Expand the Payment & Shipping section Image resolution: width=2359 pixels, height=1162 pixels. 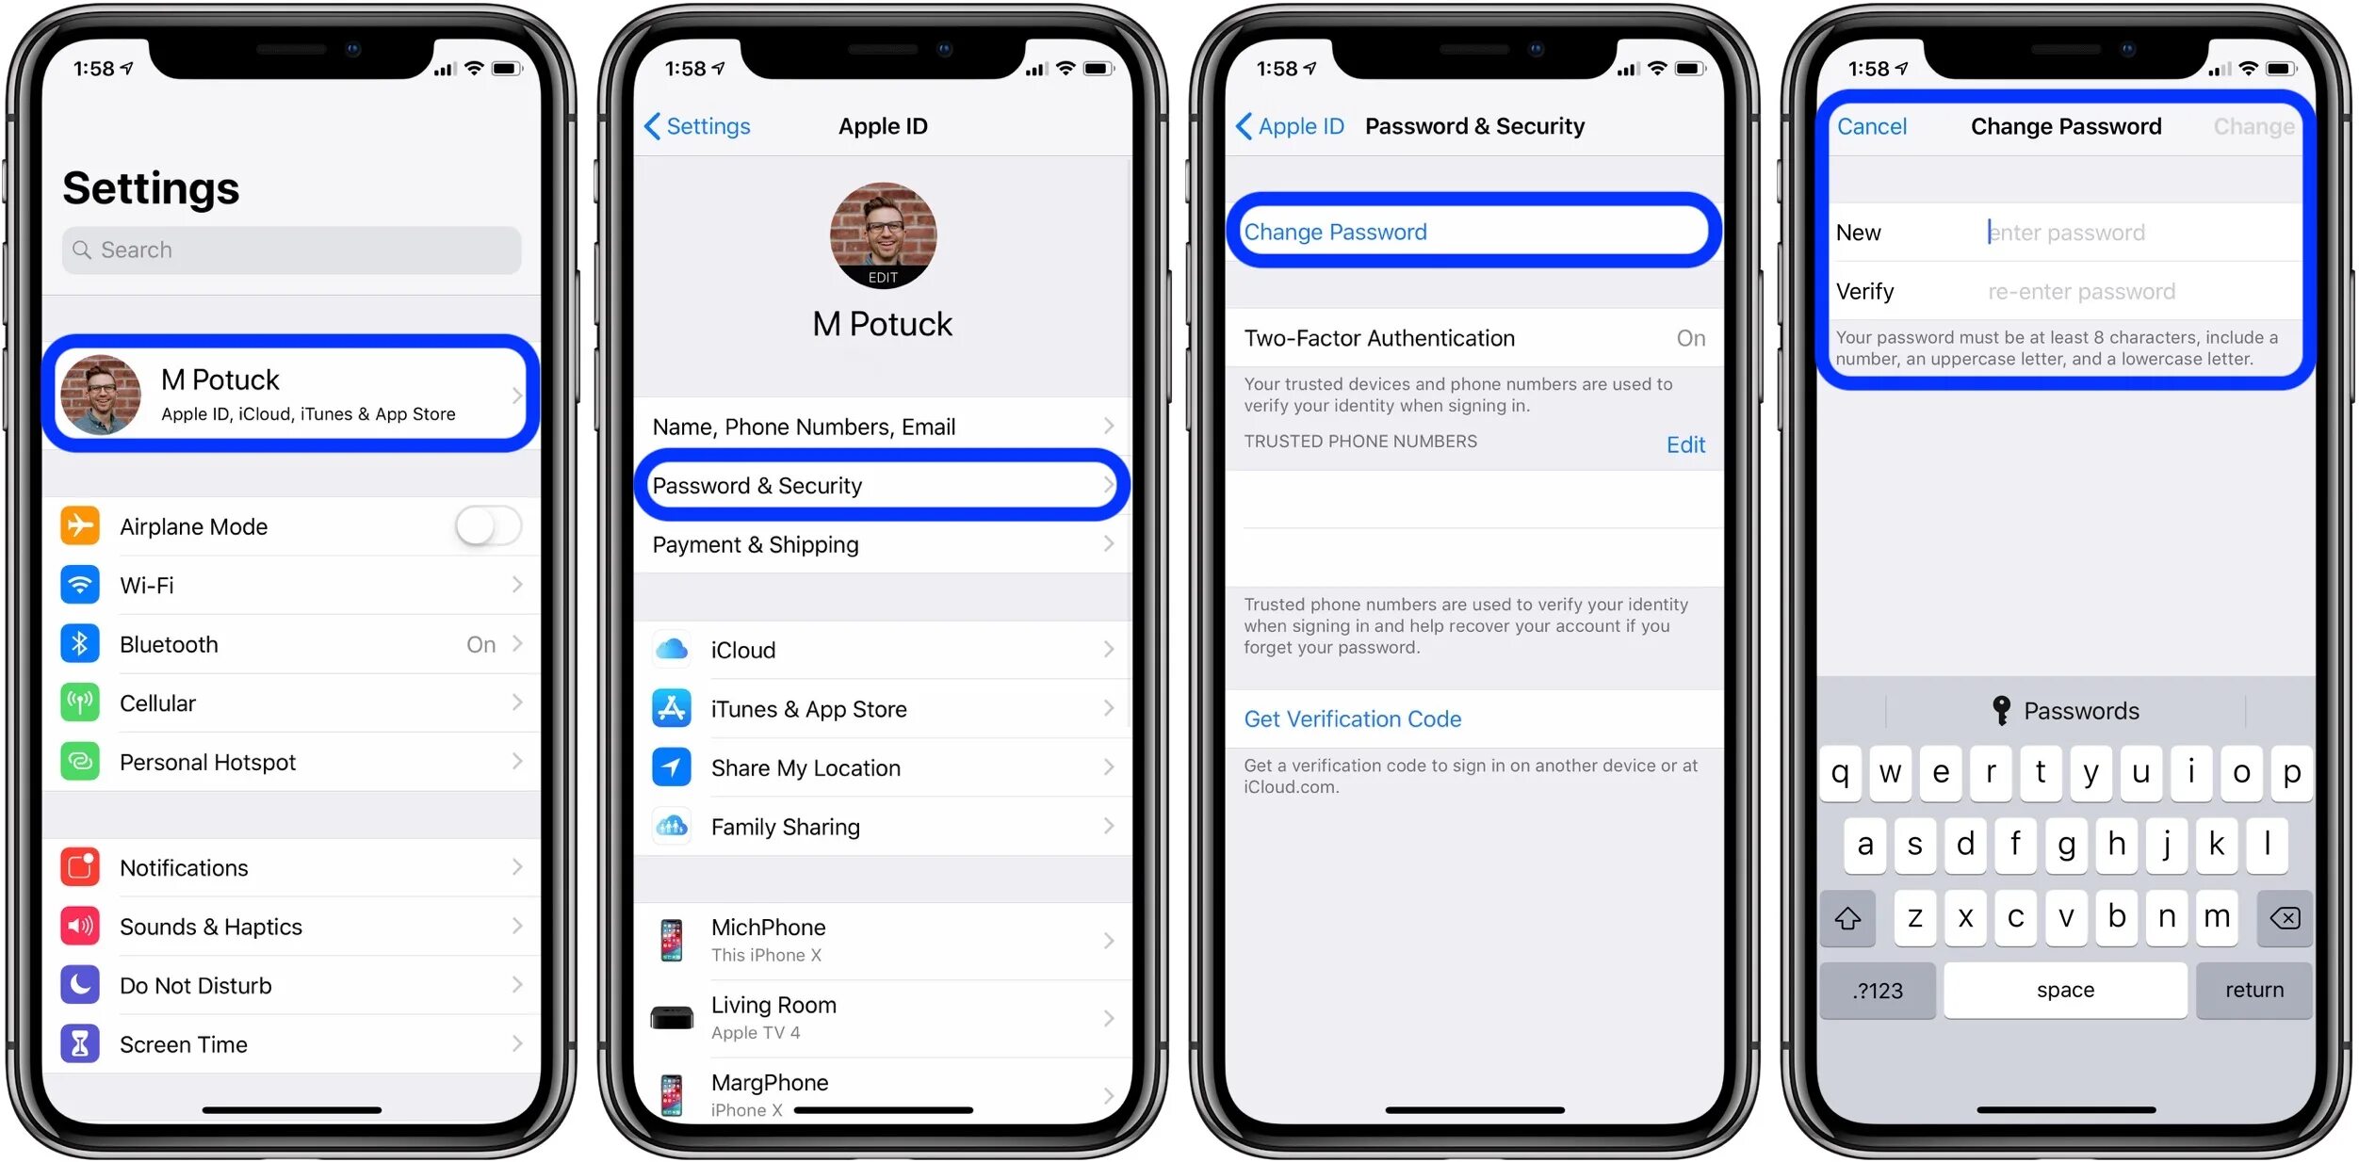point(887,544)
